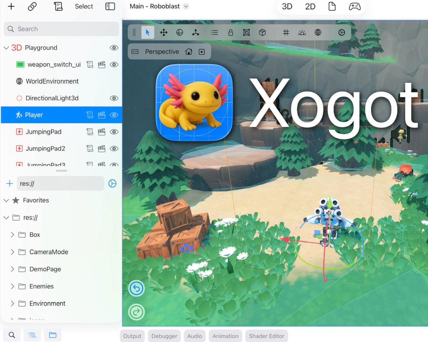Toggle visibility of weapon_switch_ui node
This screenshot has width=428, height=342.
coord(114,64)
